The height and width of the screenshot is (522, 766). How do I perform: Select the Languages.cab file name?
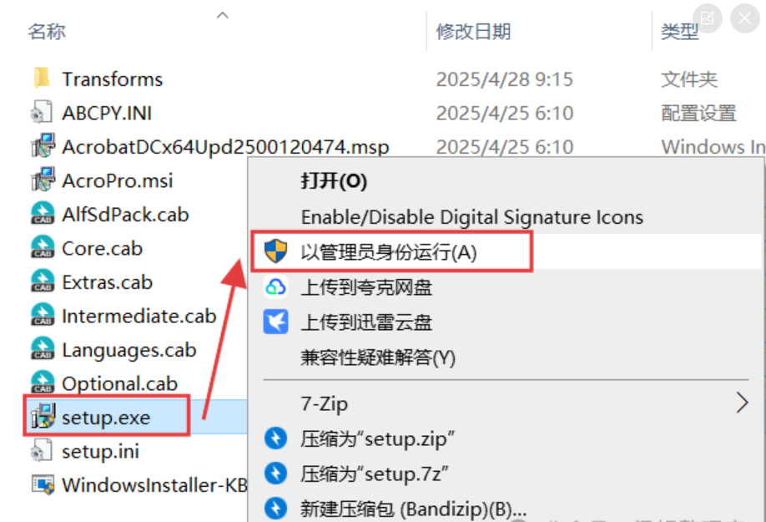129,350
